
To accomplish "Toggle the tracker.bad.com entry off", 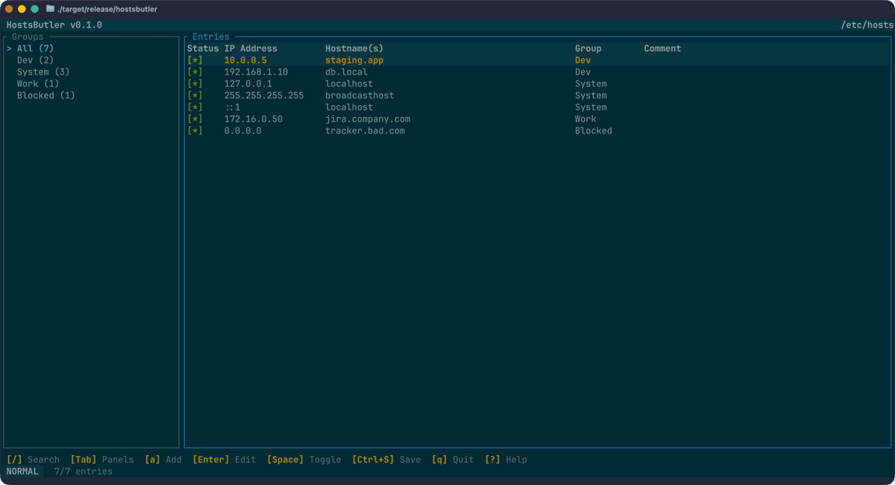I will [x=195, y=130].
